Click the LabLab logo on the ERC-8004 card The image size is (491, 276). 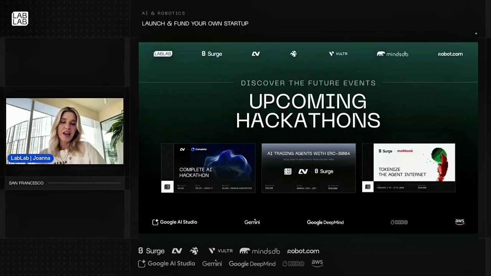(x=288, y=171)
